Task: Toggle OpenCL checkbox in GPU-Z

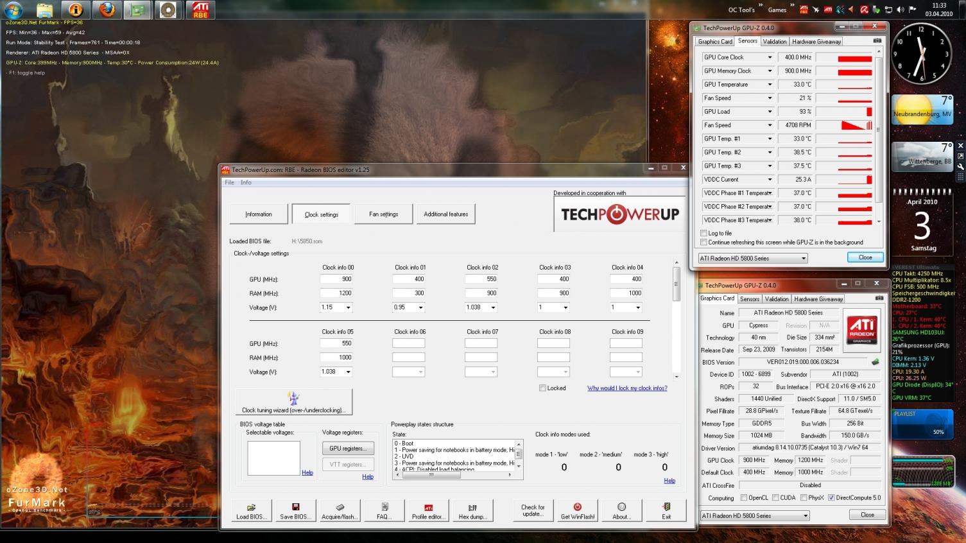Action: tap(744, 497)
